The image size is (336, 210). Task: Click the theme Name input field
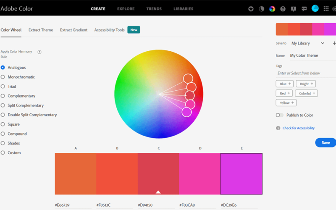point(312,55)
